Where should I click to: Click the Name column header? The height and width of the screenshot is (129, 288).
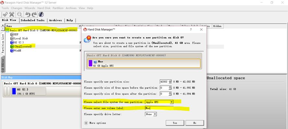point(42,26)
